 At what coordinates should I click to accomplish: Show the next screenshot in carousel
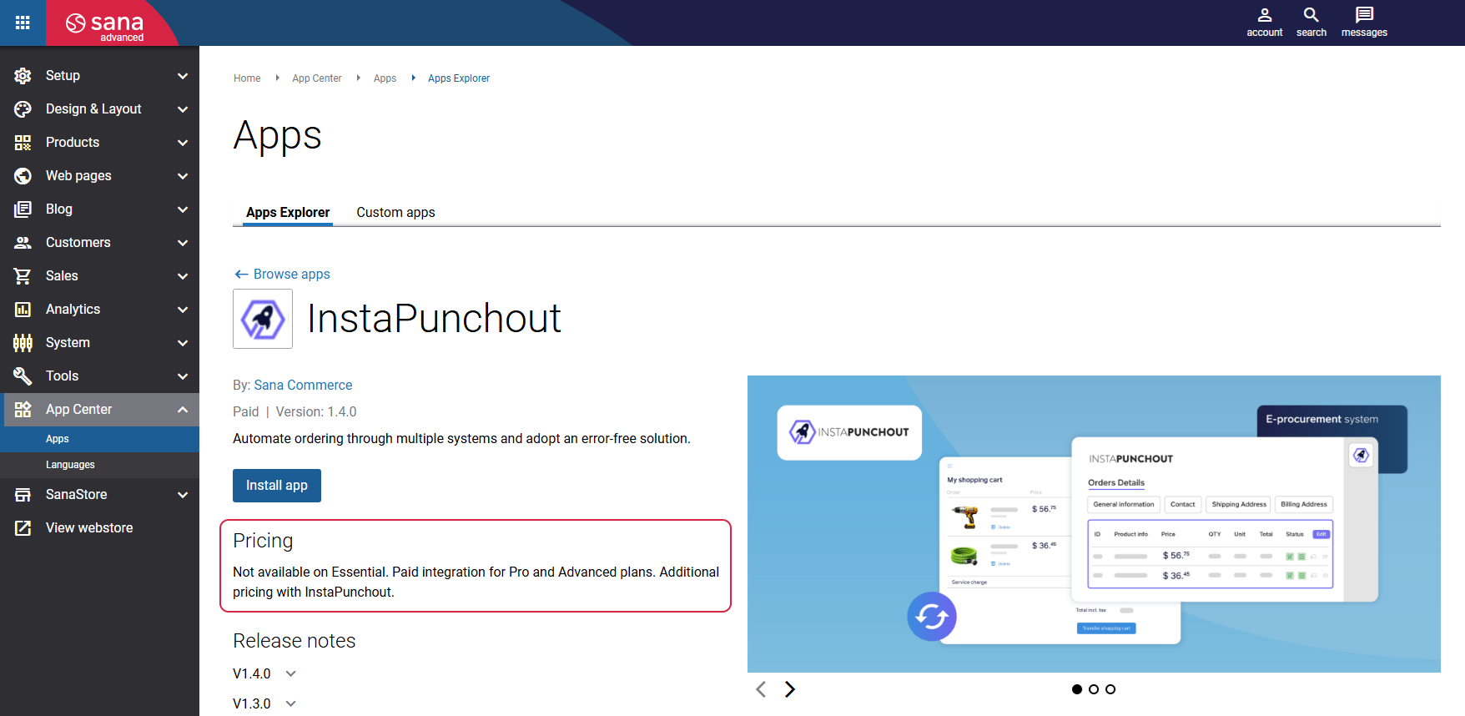[x=789, y=689]
